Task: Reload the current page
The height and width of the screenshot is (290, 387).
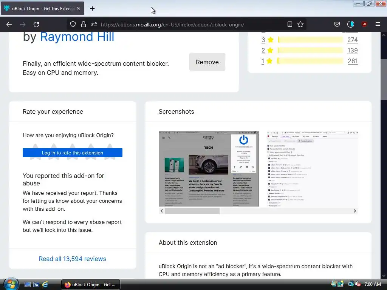Action: [36, 25]
